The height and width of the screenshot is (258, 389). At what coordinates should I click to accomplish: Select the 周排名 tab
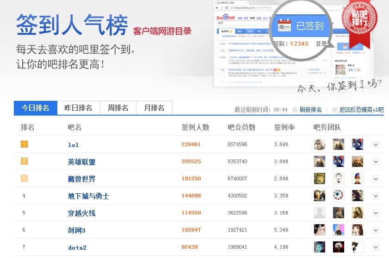coord(118,108)
